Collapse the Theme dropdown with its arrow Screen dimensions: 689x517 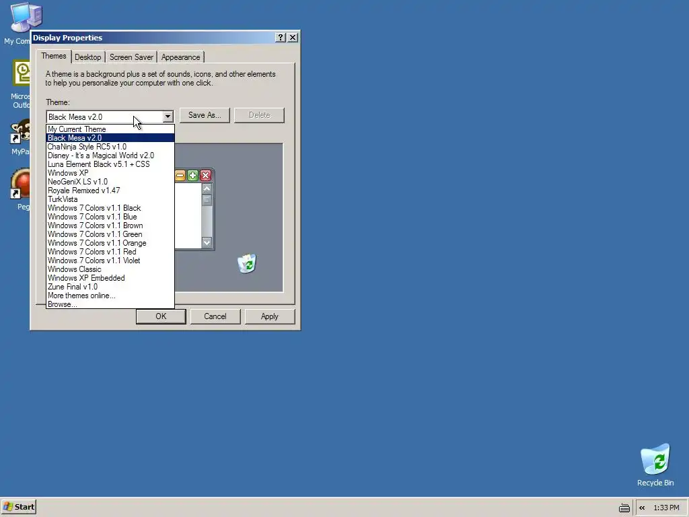tap(168, 117)
